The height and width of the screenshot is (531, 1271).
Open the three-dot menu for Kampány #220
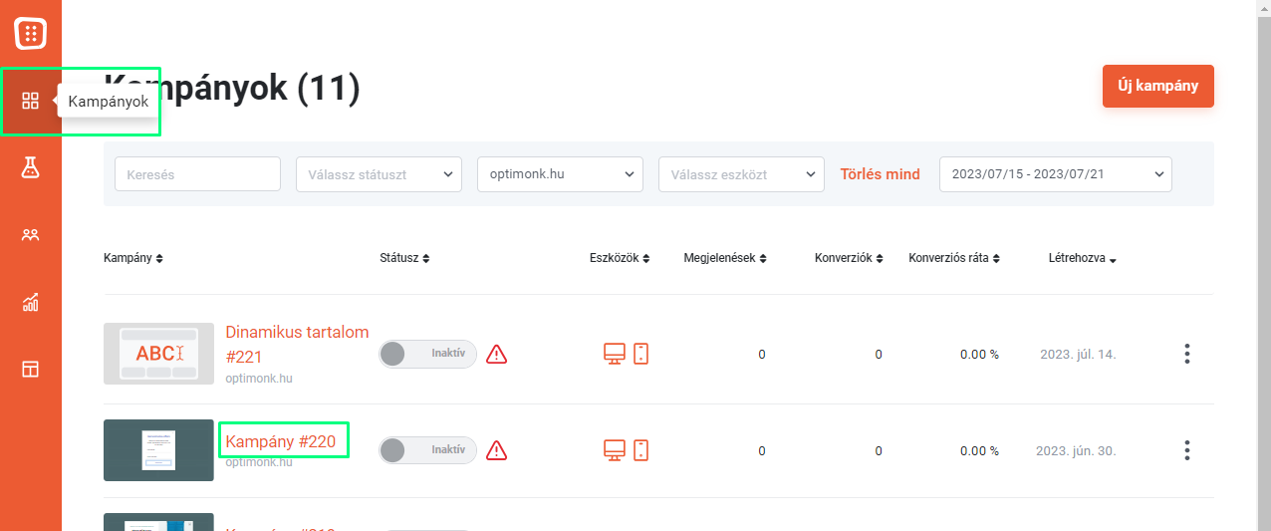click(x=1186, y=450)
